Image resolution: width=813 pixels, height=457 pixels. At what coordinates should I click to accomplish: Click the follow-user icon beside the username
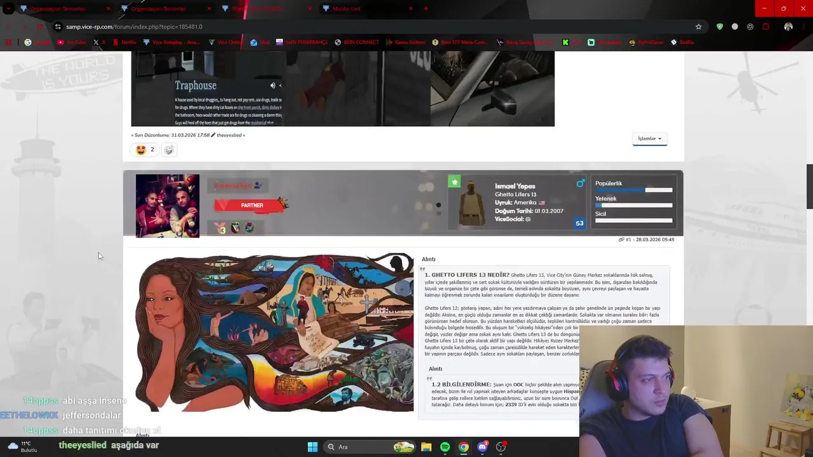(x=257, y=185)
